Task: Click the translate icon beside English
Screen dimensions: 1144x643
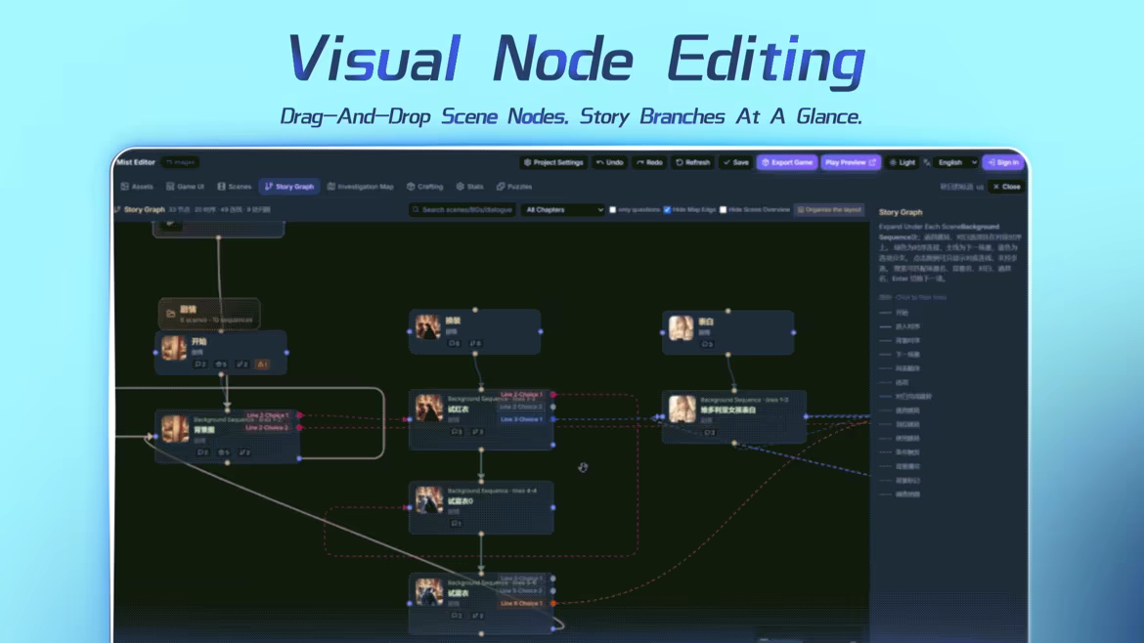Action: coord(927,162)
